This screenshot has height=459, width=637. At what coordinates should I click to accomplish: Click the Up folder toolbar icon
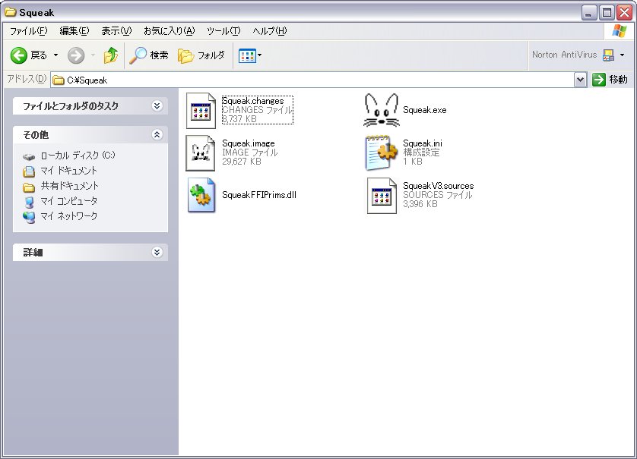pyautogui.click(x=111, y=55)
